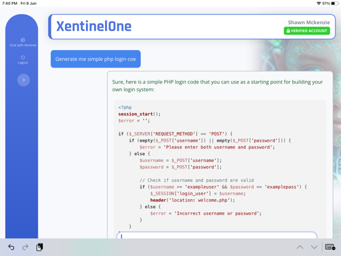Image resolution: width=341 pixels, height=256 pixels.
Task: Tap the keyboard toggle icon
Action: coord(330,247)
